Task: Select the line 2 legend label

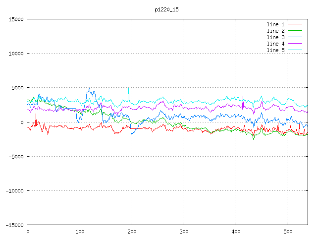Action: pyautogui.click(x=276, y=31)
